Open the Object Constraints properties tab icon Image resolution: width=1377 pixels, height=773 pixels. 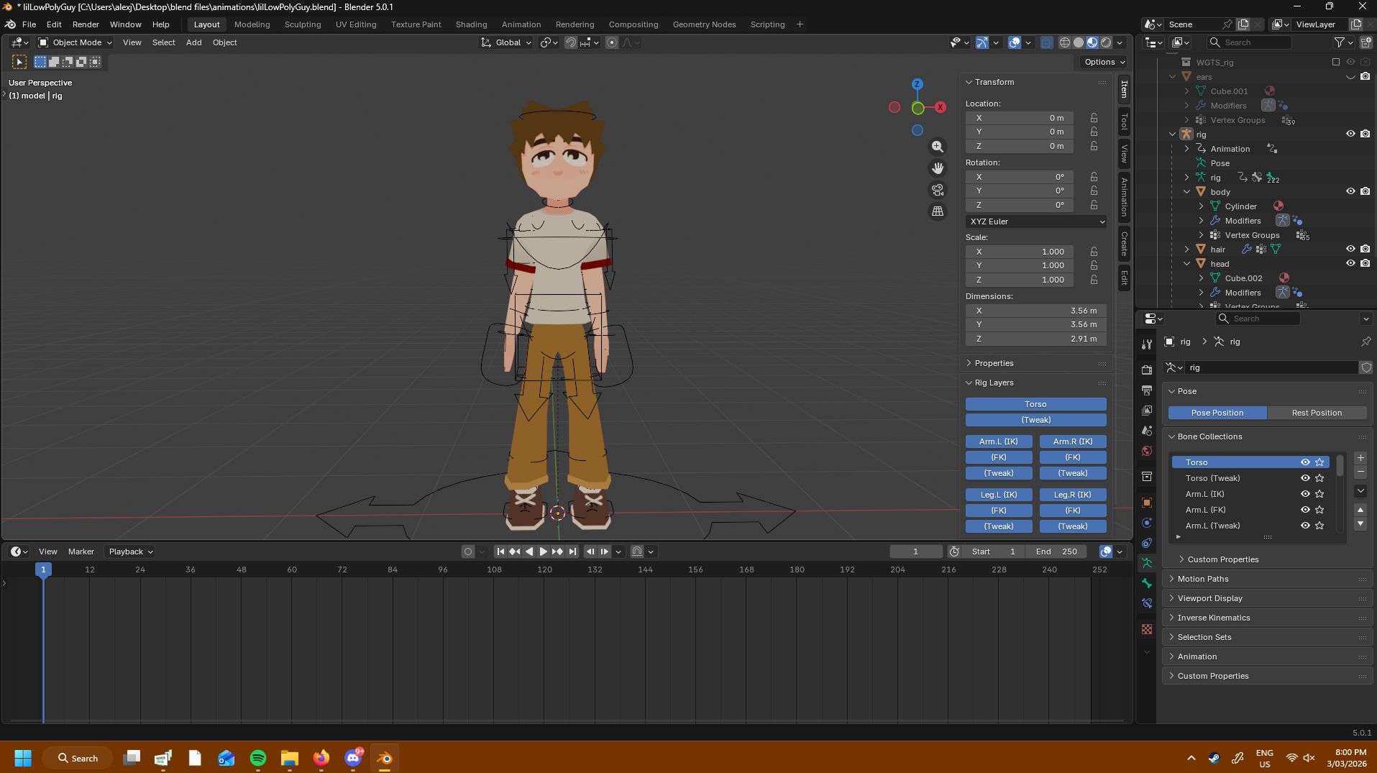point(1147,543)
